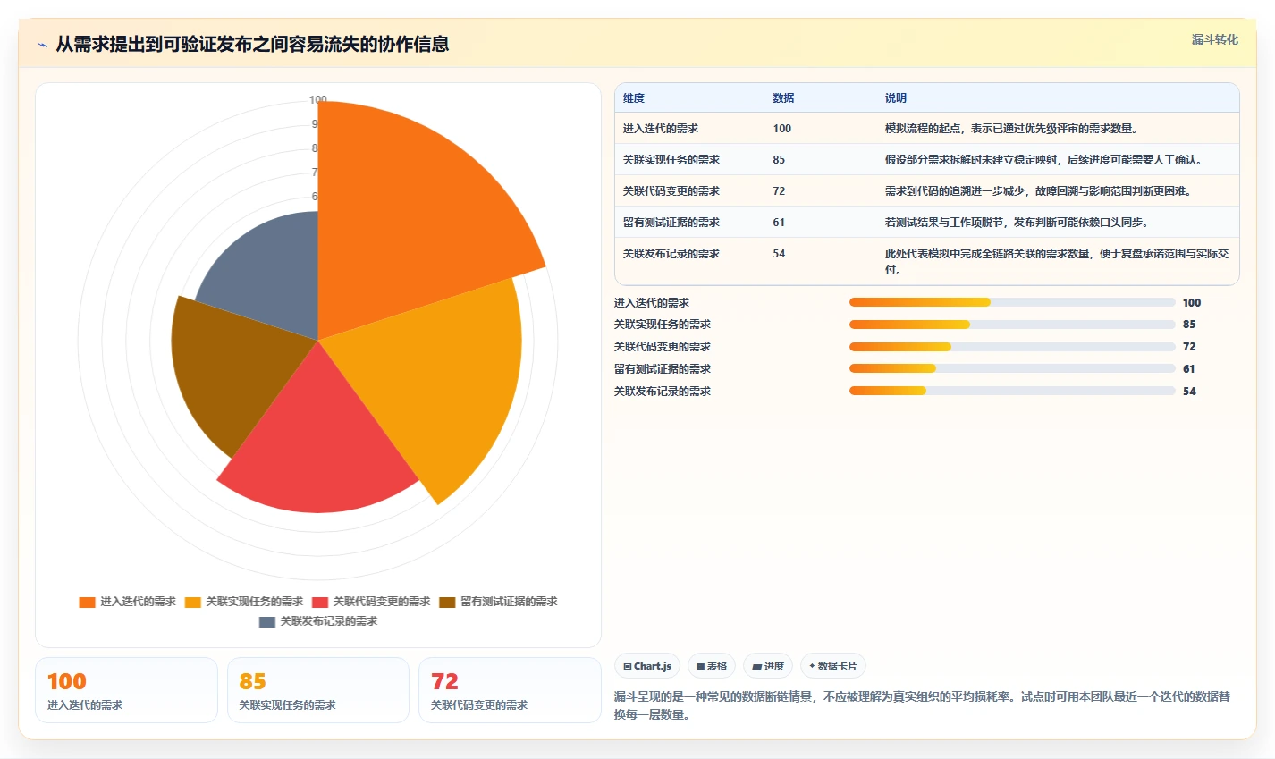Select table cell 关联实现任务的需求

(x=671, y=160)
